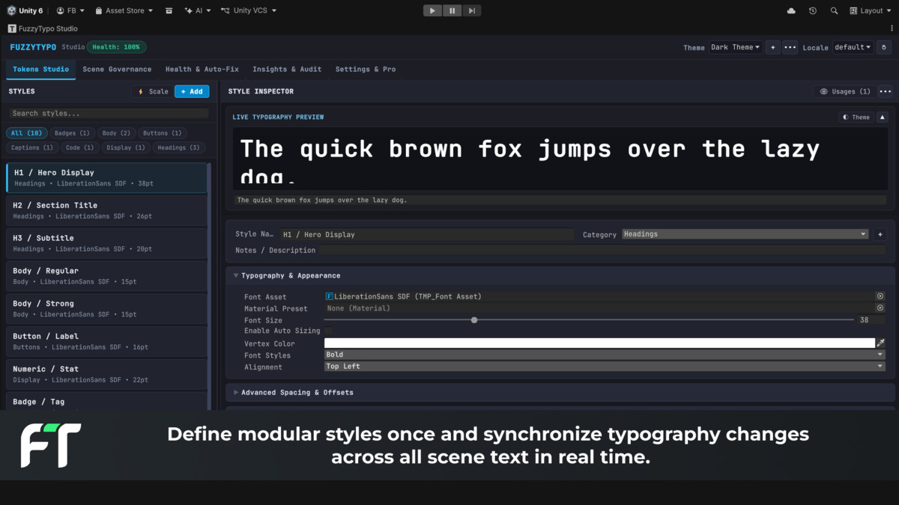Filter styles by All (10)
Screen dimensions: 899x505
tap(26, 133)
